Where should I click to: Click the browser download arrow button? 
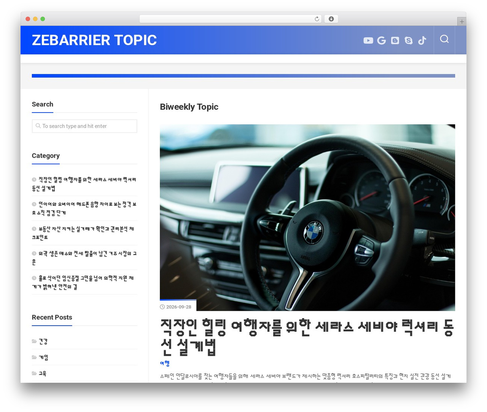click(x=331, y=19)
